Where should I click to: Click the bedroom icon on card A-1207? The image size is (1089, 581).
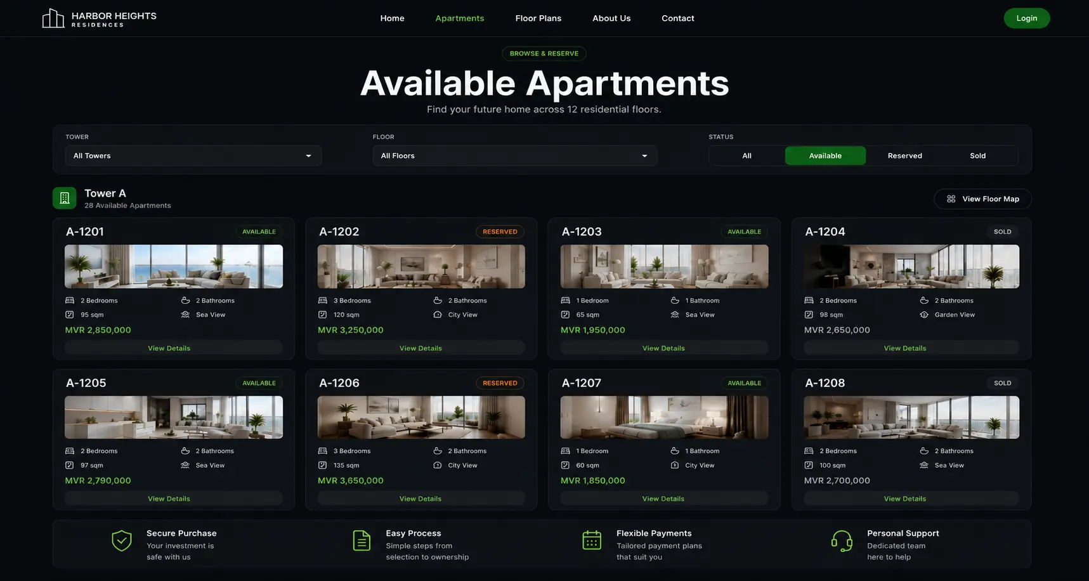click(x=565, y=451)
